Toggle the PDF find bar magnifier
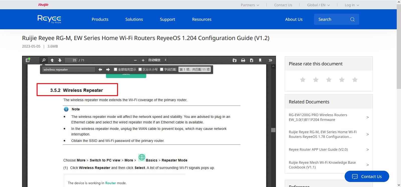The width and height of the screenshot is (401, 187). pyautogui.click(x=44, y=60)
